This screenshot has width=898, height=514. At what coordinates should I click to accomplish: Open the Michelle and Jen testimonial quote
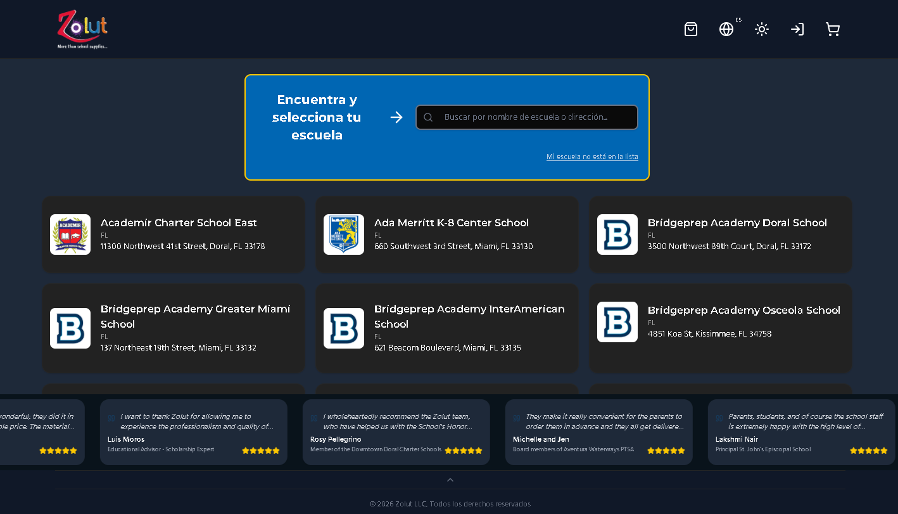pos(605,421)
